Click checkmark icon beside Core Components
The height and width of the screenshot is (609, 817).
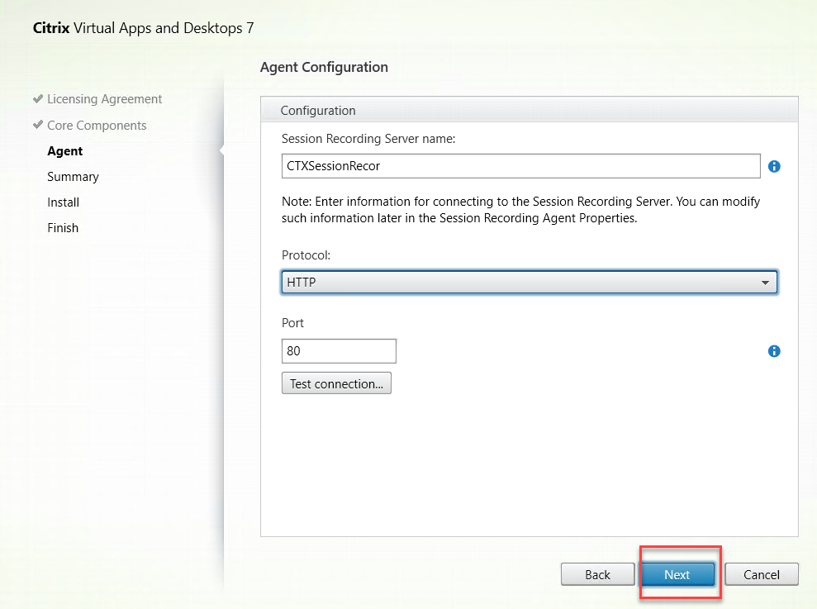point(38,125)
